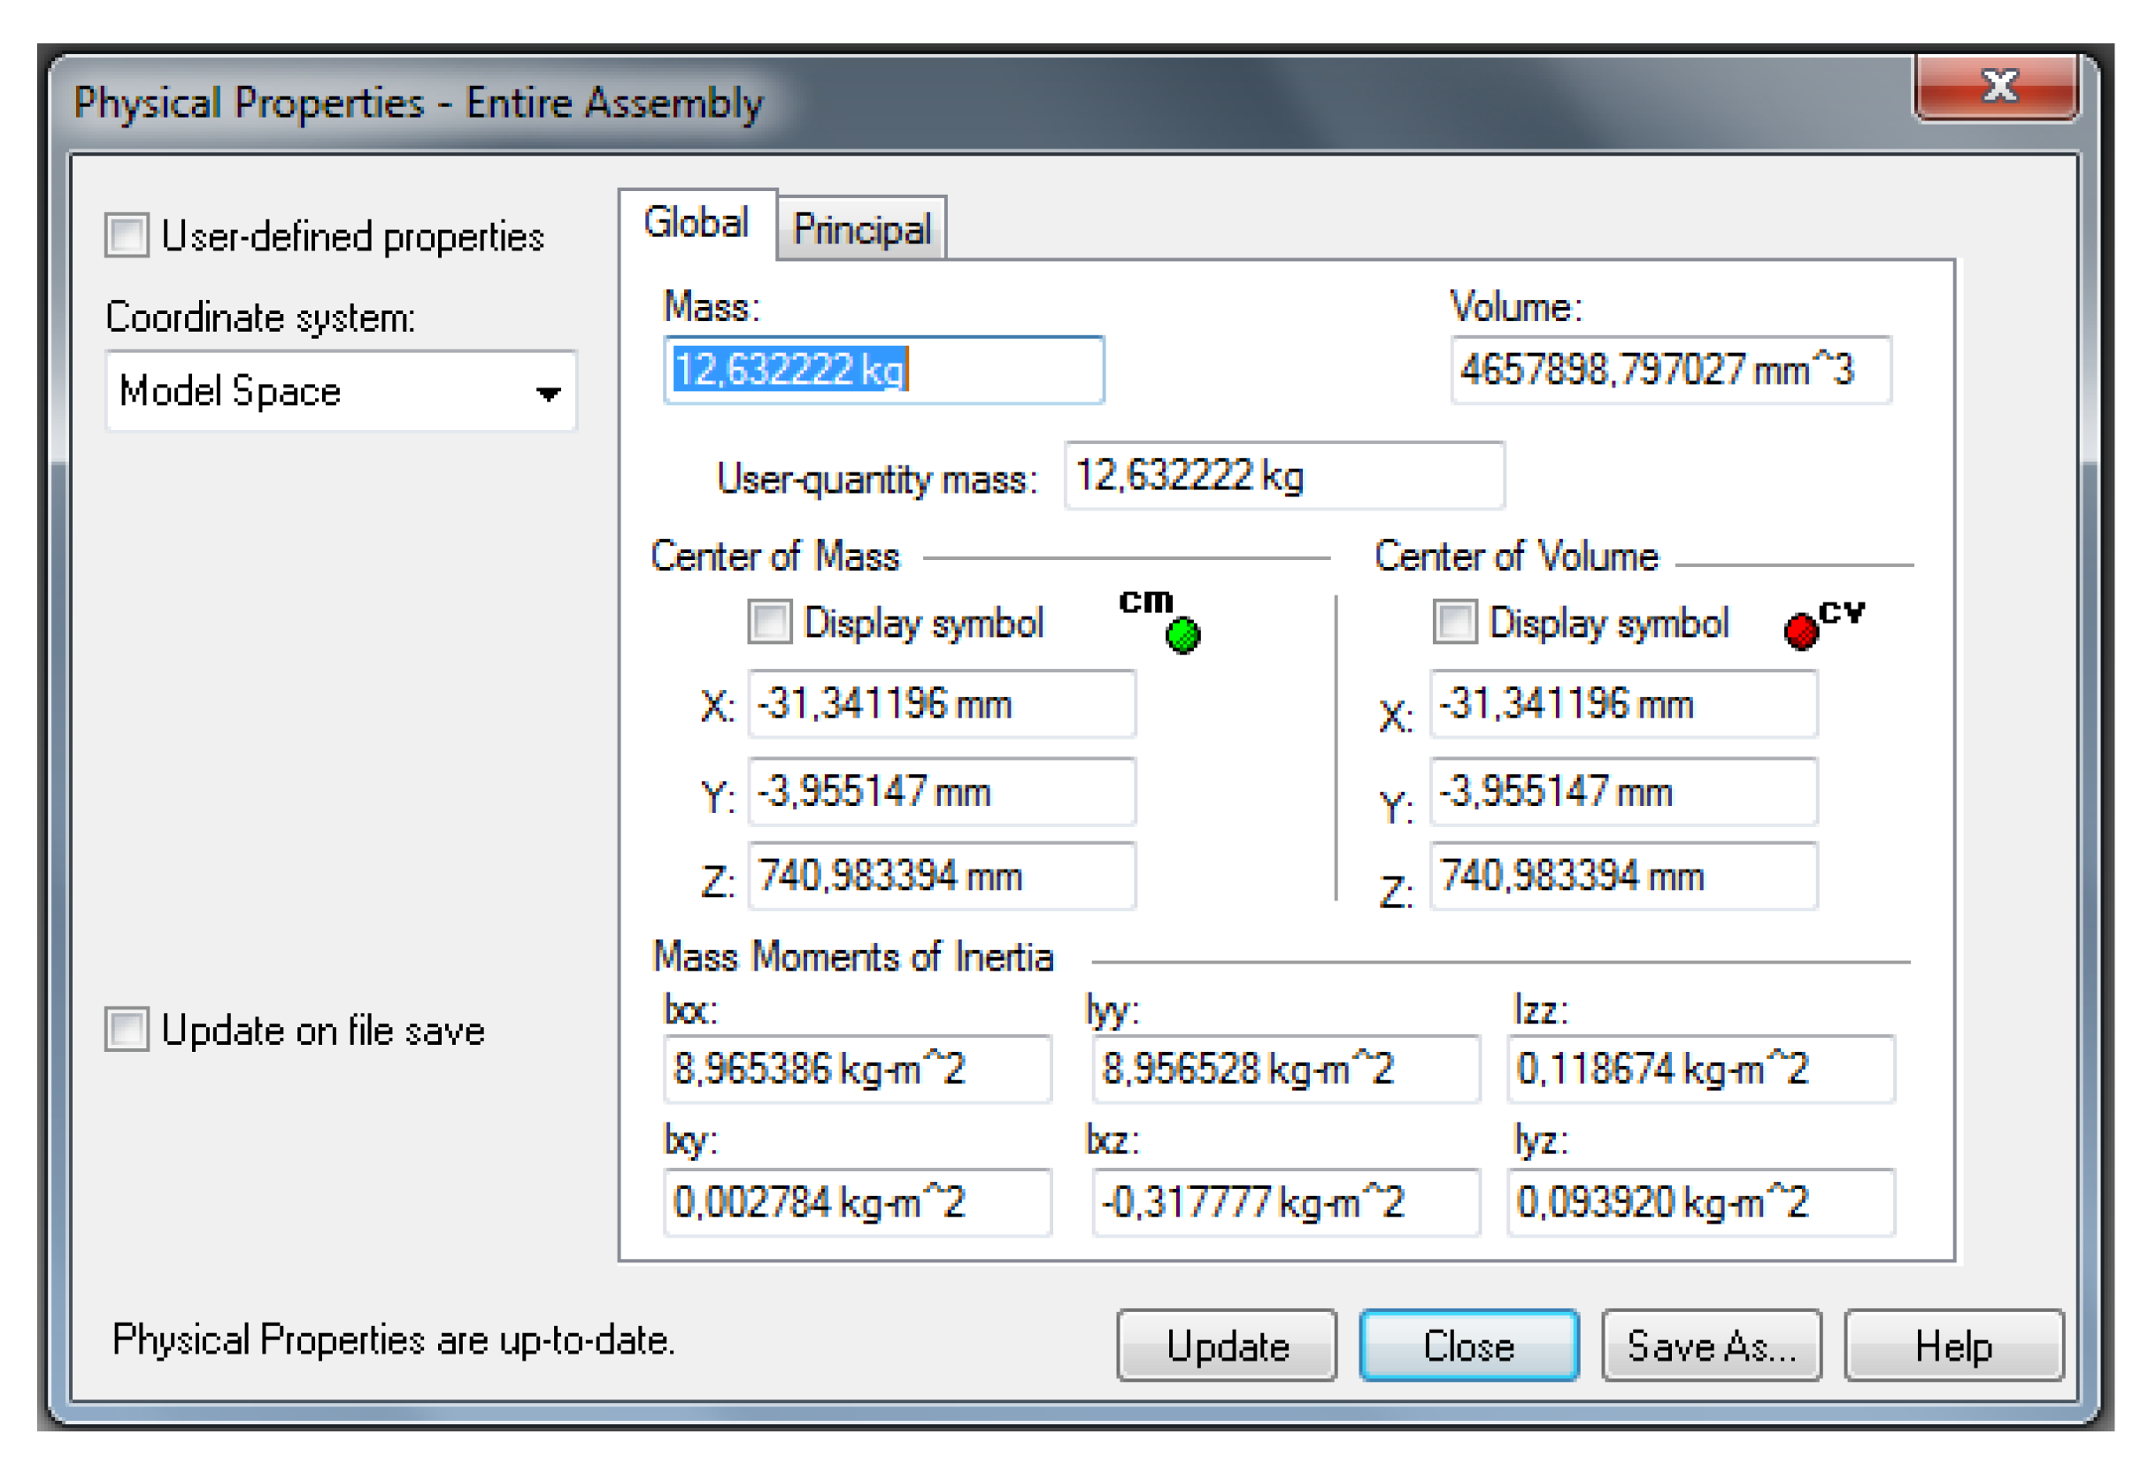Click the Help button
The width and height of the screenshot is (2148, 1465).
pyautogui.click(x=1953, y=1345)
